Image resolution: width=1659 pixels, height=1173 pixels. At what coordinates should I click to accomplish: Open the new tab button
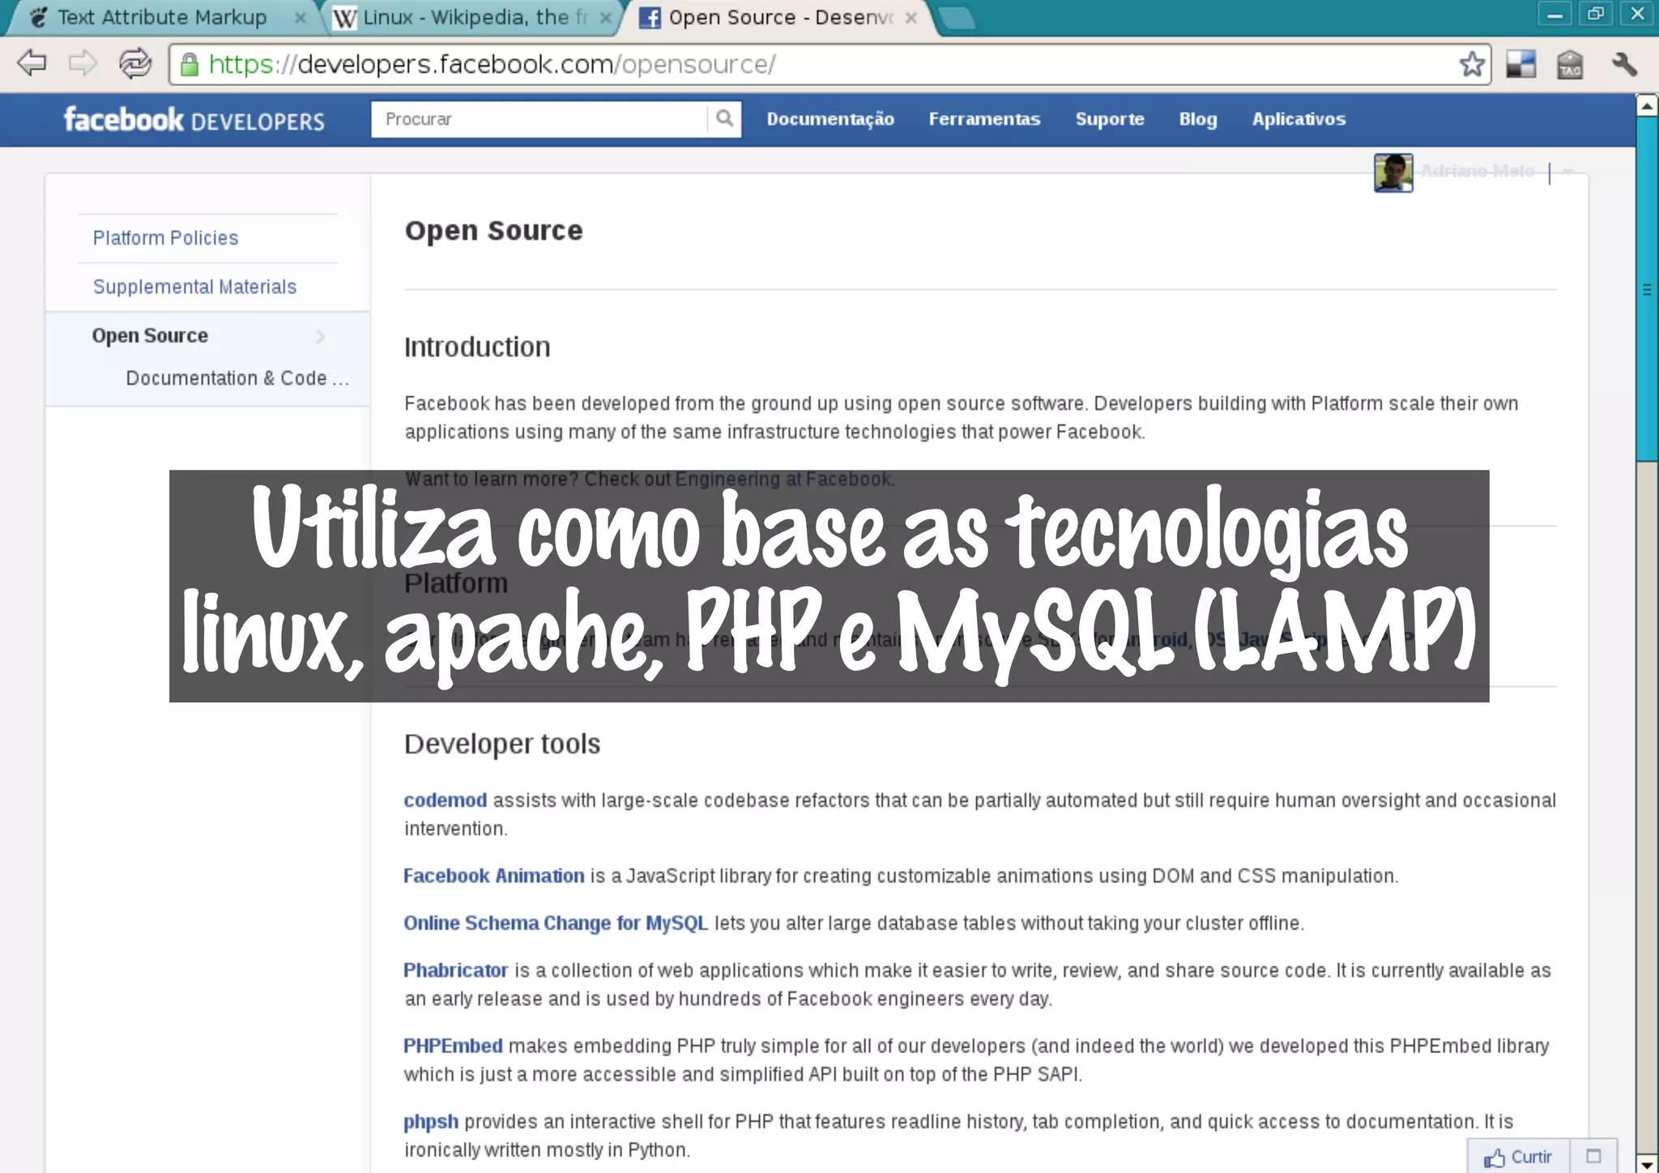956,17
